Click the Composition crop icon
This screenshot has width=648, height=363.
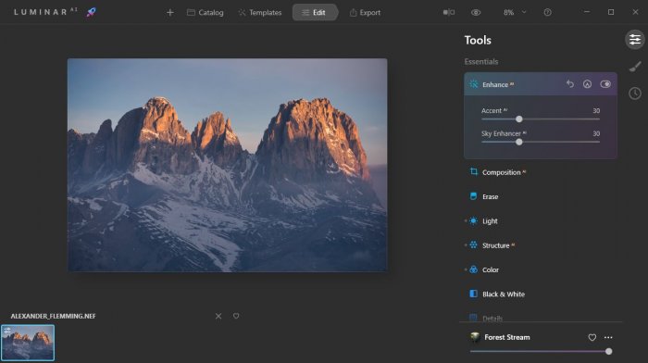click(474, 171)
